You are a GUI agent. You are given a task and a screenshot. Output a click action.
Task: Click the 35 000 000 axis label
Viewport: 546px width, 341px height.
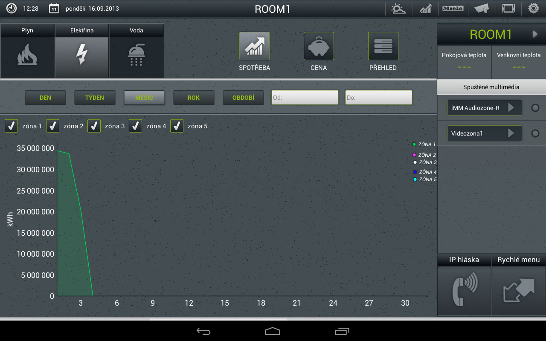coord(35,148)
